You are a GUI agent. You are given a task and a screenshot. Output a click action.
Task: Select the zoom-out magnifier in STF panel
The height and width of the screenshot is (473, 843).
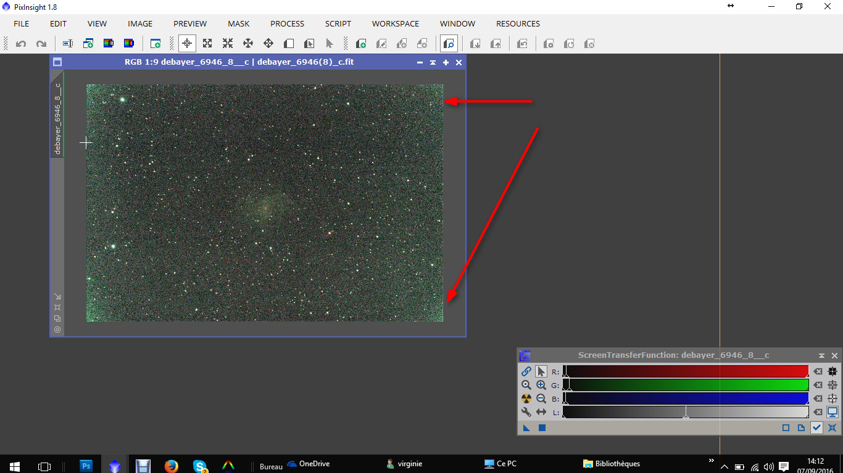pos(541,398)
